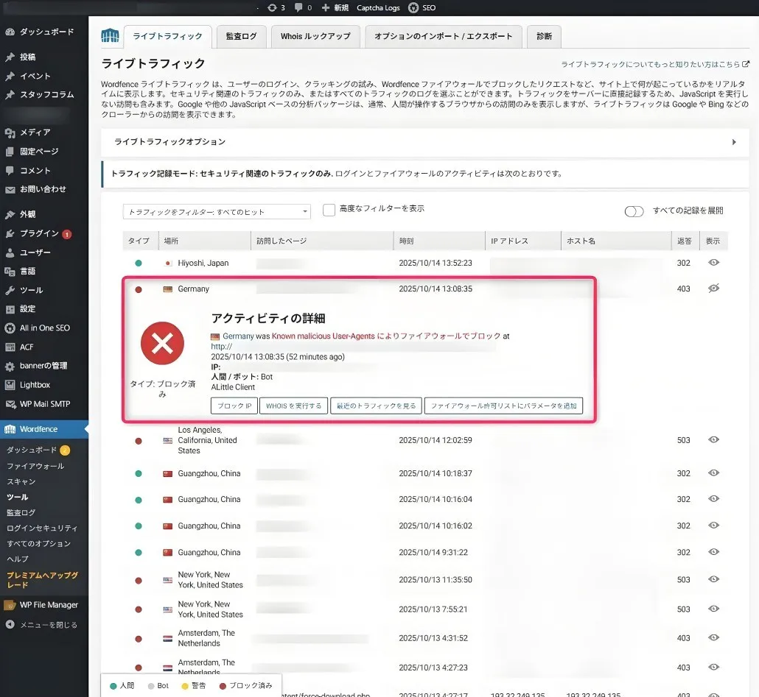Click the ブロック IP button

pyautogui.click(x=234, y=406)
